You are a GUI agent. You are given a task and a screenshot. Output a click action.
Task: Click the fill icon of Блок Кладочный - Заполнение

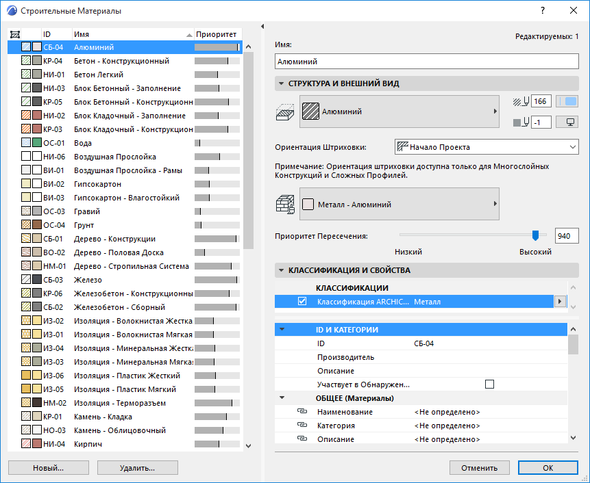pyautogui.click(x=26, y=116)
